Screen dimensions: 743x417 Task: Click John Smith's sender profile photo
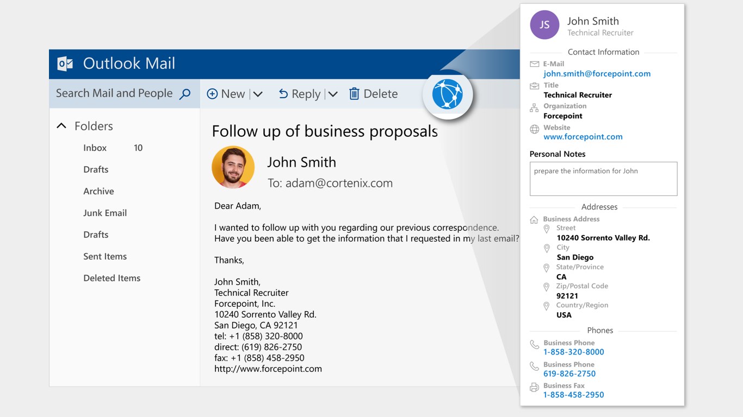(x=233, y=167)
